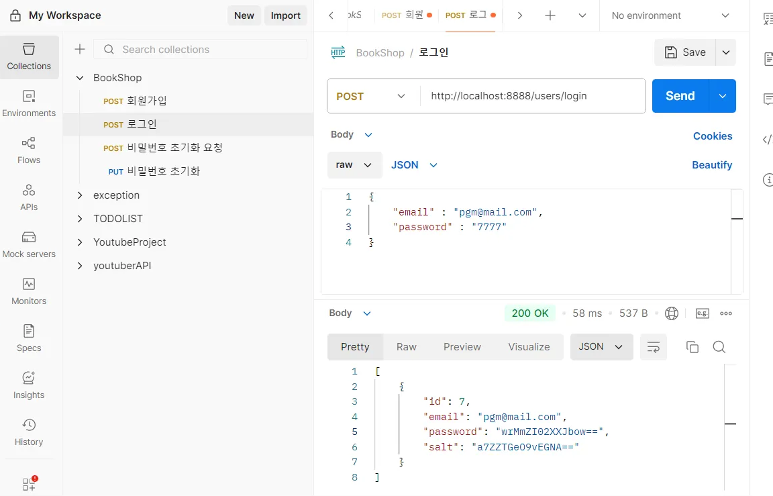Open the response JSON format dropdown
Screen dimensions: 773x496
click(601, 347)
